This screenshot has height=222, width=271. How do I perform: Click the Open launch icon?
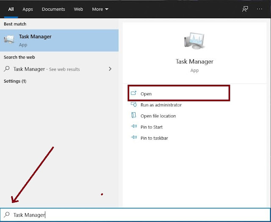[134, 93]
